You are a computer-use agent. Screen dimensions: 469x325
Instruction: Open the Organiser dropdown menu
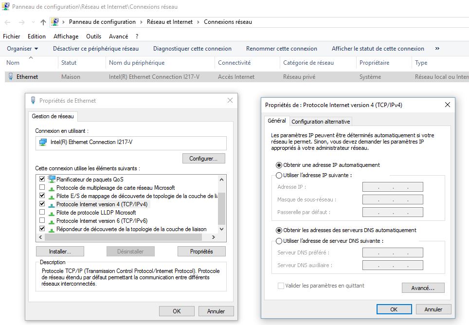pyautogui.click(x=22, y=49)
